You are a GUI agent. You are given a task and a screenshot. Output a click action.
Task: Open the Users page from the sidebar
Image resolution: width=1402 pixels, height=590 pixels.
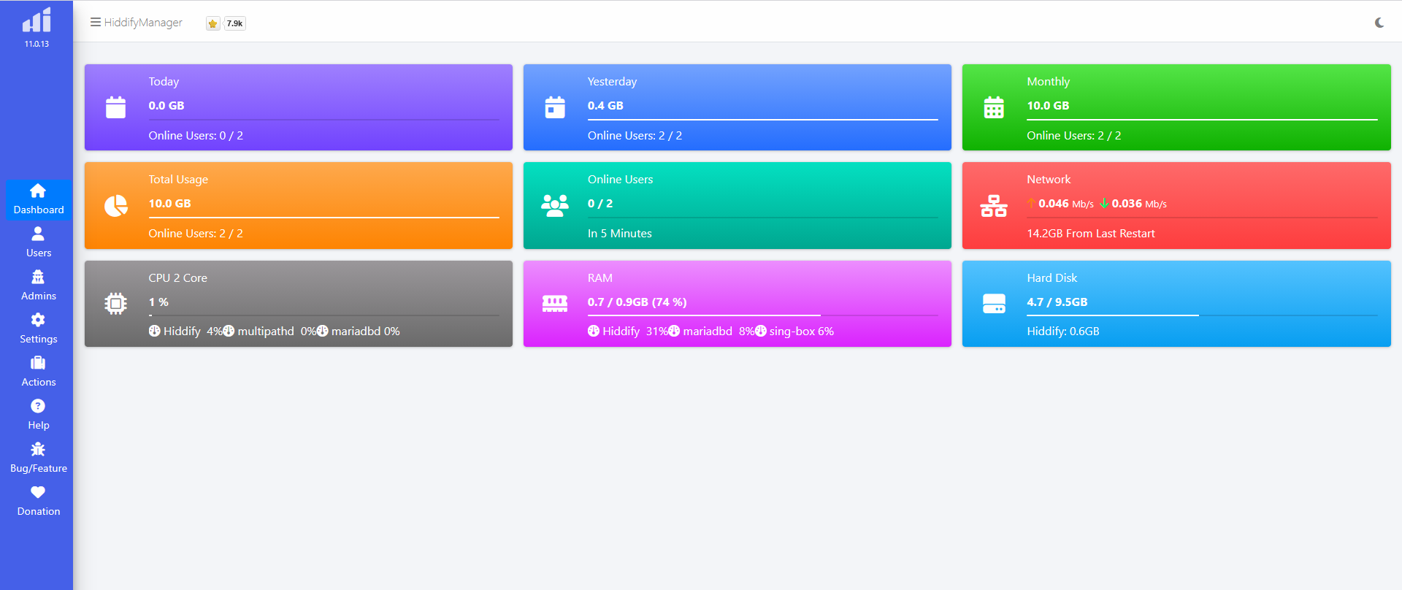pos(38,242)
